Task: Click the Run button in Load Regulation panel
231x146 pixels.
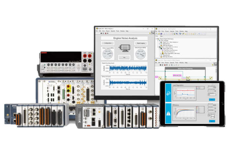Action: click(x=212, y=99)
